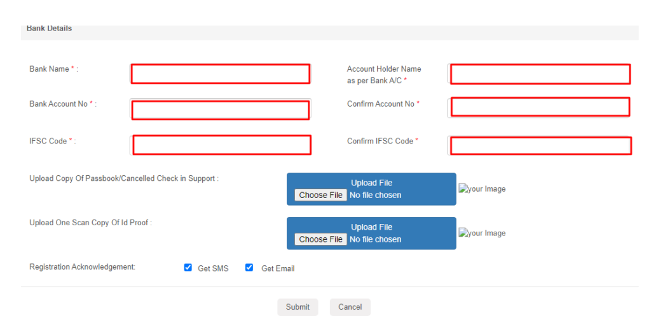Choose File for Id Proof upload
651x316 pixels.
click(320, 239)
